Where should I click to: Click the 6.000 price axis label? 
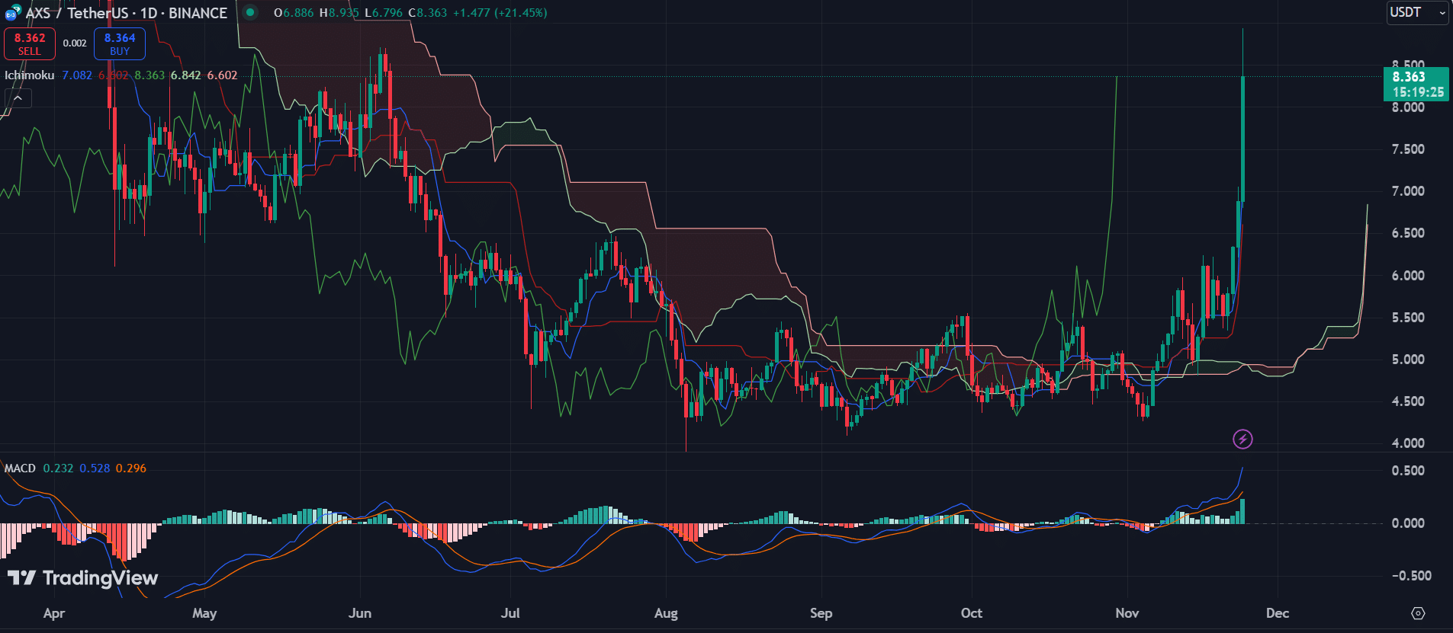point(1408,276)
